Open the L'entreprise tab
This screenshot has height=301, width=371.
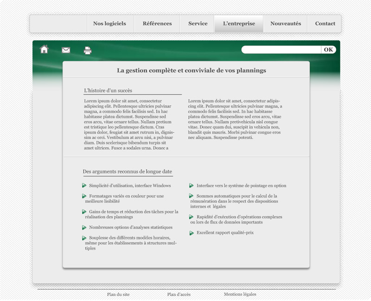click(239, 24)
